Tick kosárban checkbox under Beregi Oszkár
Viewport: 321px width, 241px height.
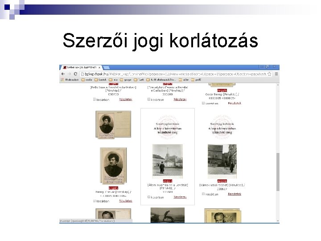point(95,201)
